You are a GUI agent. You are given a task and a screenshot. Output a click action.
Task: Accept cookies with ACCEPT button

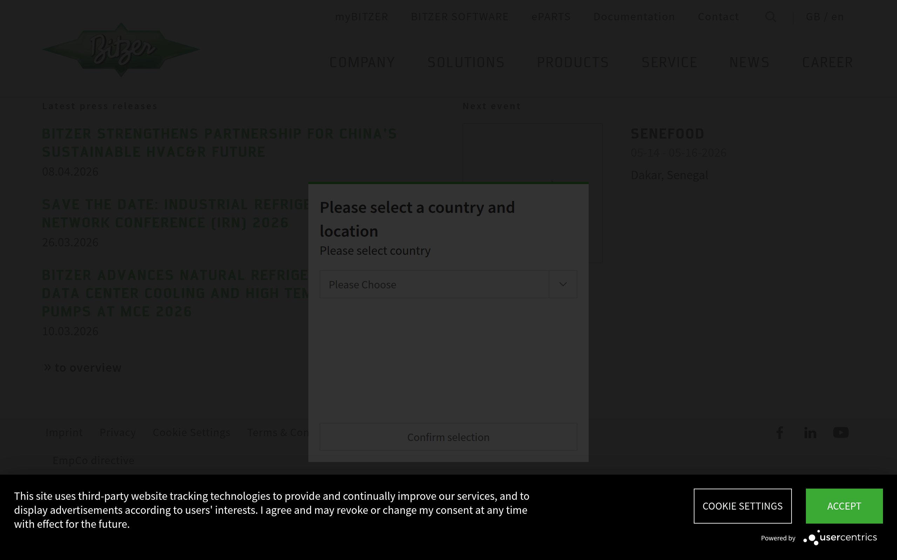tap(844, 506)
